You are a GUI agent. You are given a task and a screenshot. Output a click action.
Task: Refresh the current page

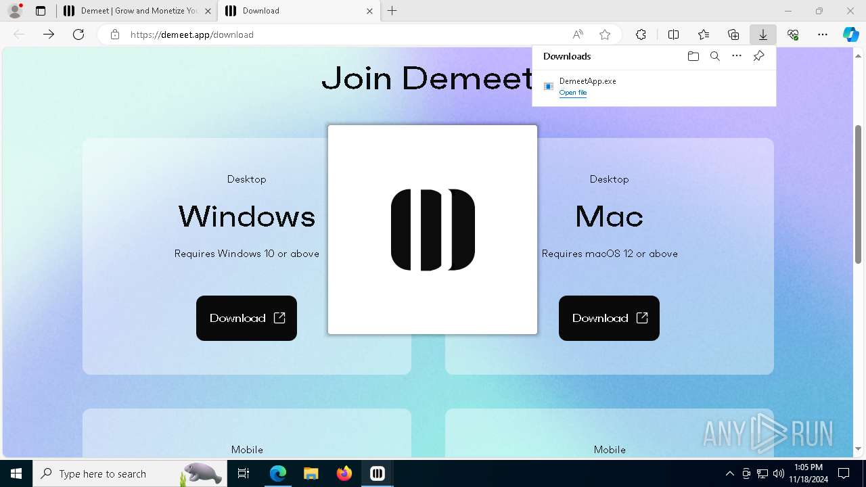coord(78,34)
